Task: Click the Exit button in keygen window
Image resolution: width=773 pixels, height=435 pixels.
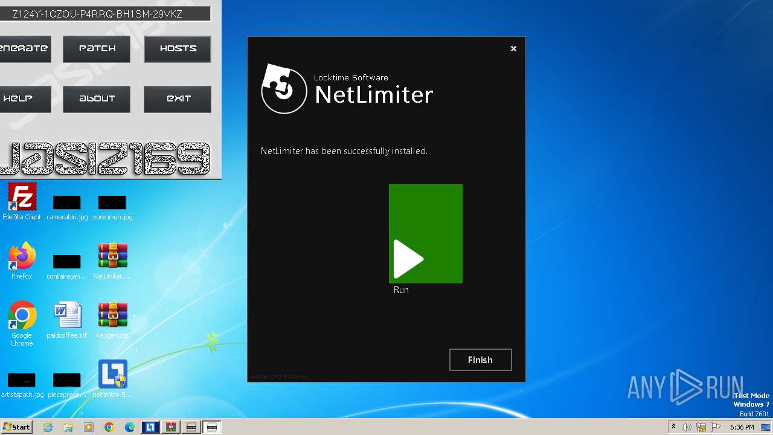Action: tap(178, 99)
